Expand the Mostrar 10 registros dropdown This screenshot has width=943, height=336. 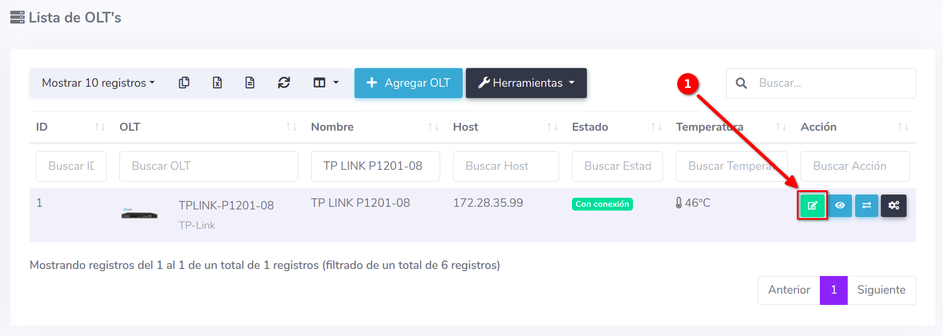(x=98, y=83)
